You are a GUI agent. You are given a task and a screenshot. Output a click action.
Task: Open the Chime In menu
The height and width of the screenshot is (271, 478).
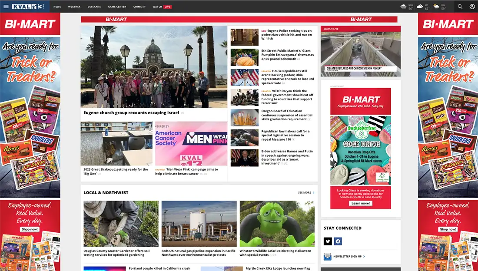[x=139, y=7]
